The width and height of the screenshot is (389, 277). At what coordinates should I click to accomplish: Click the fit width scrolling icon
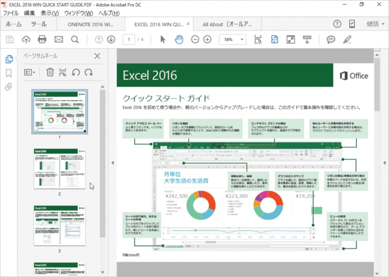click(x=258, y=40)
